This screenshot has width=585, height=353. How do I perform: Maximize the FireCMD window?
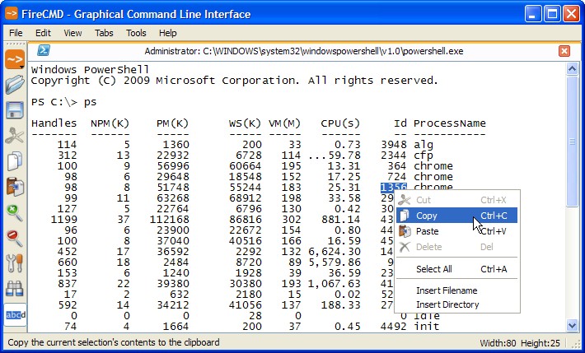[552, 14]
